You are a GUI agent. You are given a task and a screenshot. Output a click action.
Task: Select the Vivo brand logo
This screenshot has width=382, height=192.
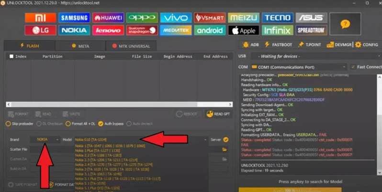pyautogui.click(x=176, y=18)
